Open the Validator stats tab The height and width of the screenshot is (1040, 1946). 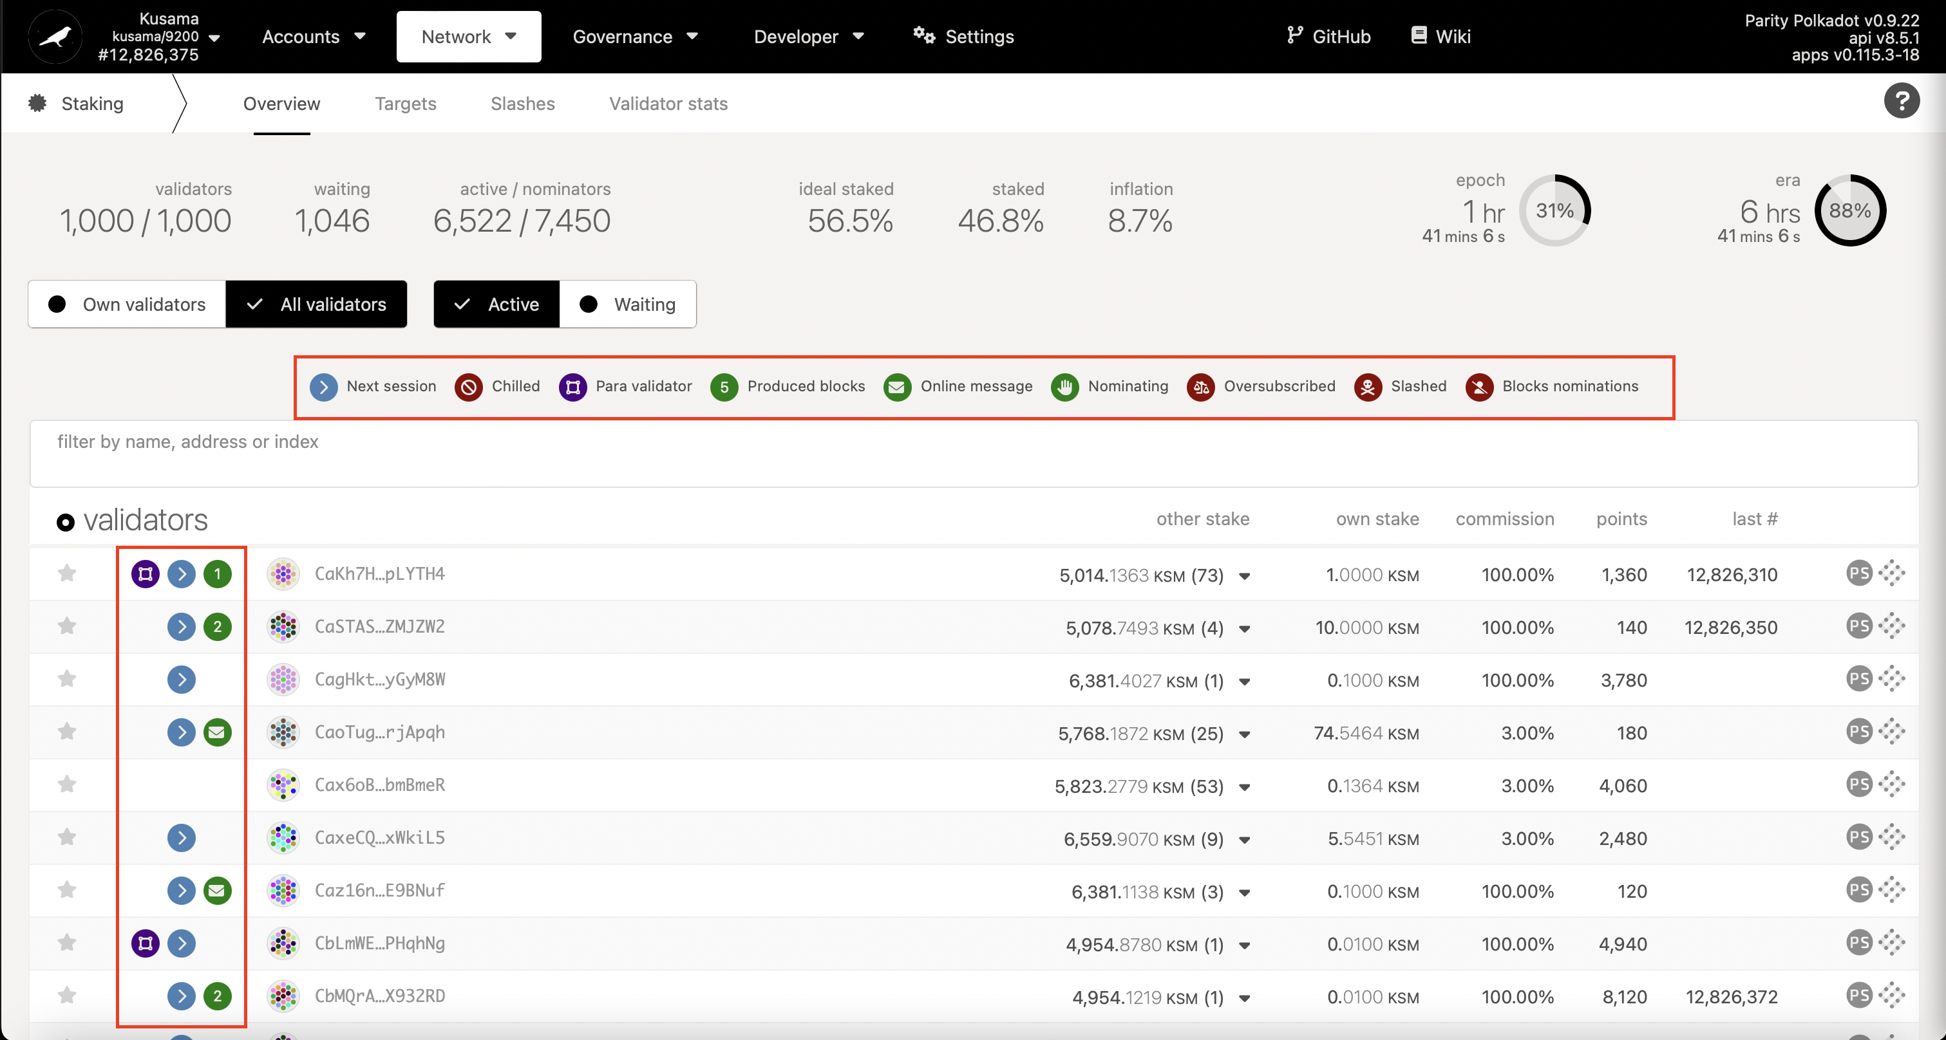[668, 104]
